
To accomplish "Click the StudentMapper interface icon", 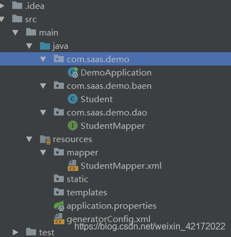I will 73,125.
